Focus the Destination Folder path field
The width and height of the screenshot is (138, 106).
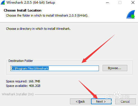point(55,68)
